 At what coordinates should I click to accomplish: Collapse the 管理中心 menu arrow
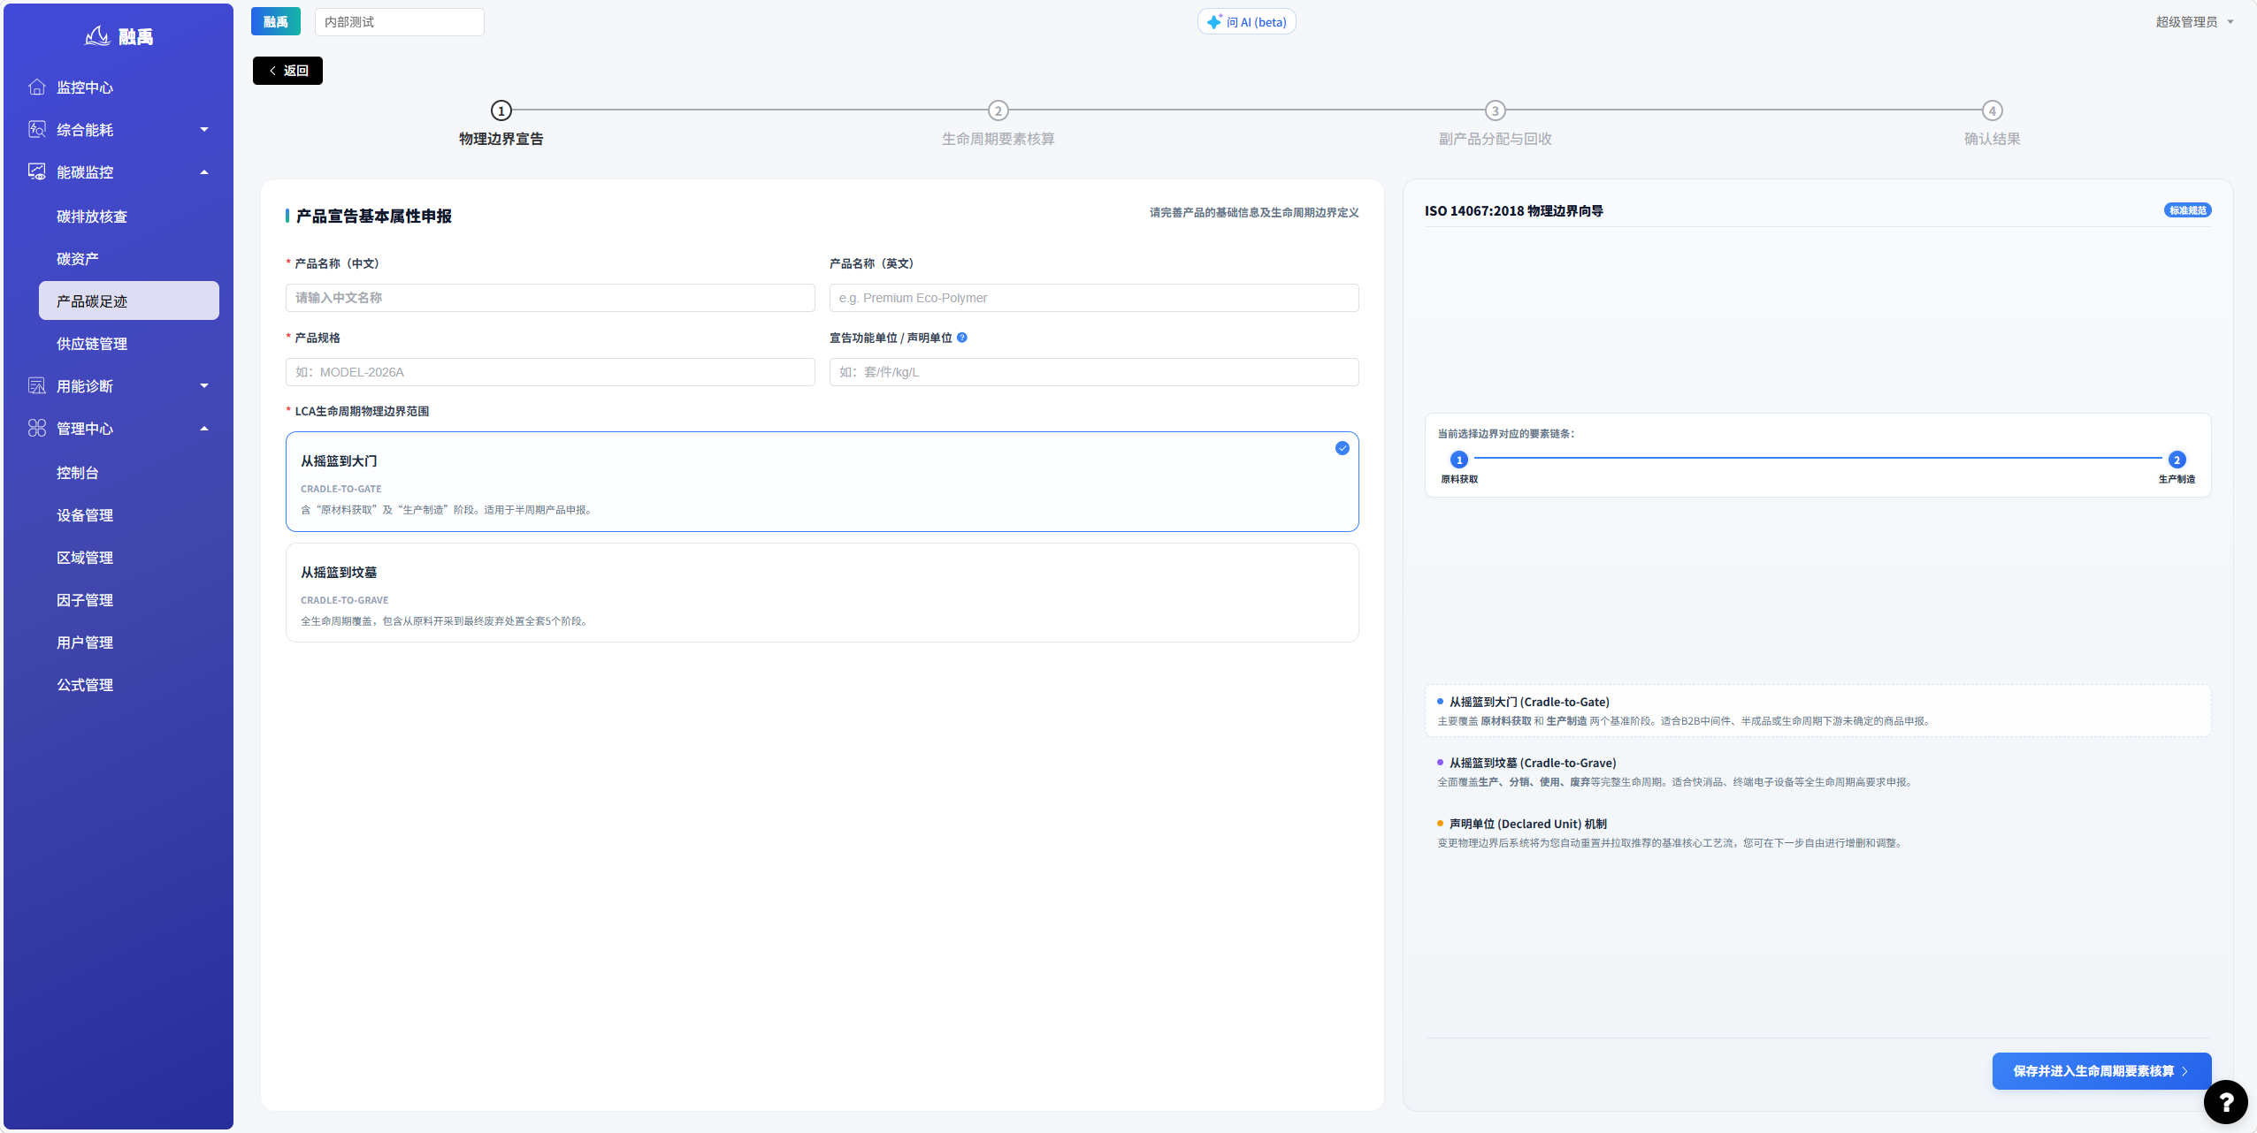[x=204, y=429]
